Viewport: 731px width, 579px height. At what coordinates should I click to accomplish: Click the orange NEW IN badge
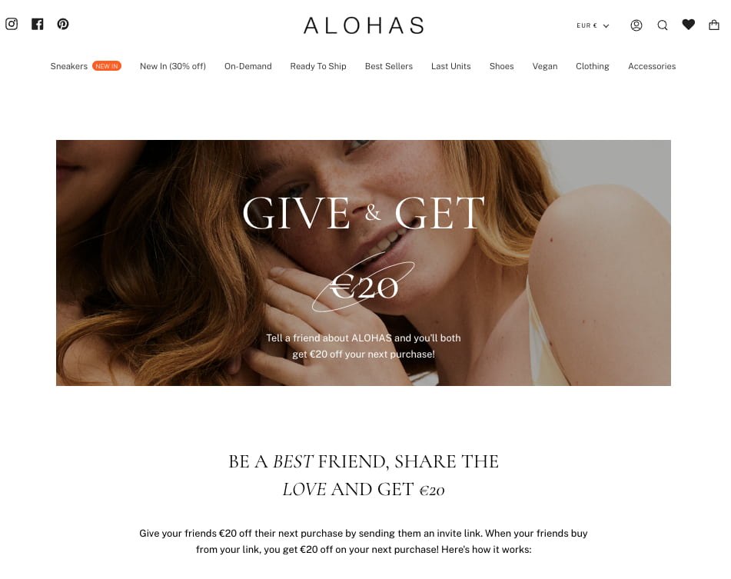pos(107,66)
